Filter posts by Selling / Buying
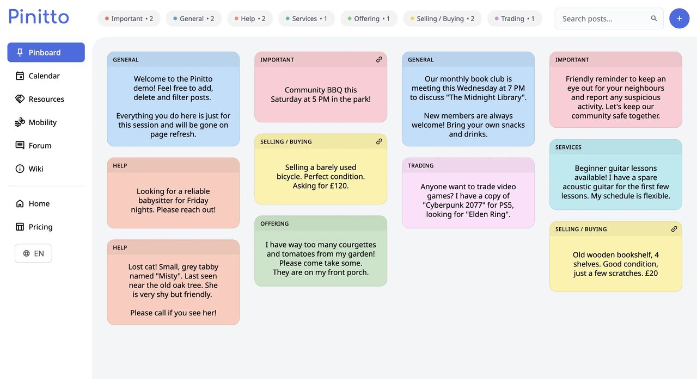 point(442,18)
